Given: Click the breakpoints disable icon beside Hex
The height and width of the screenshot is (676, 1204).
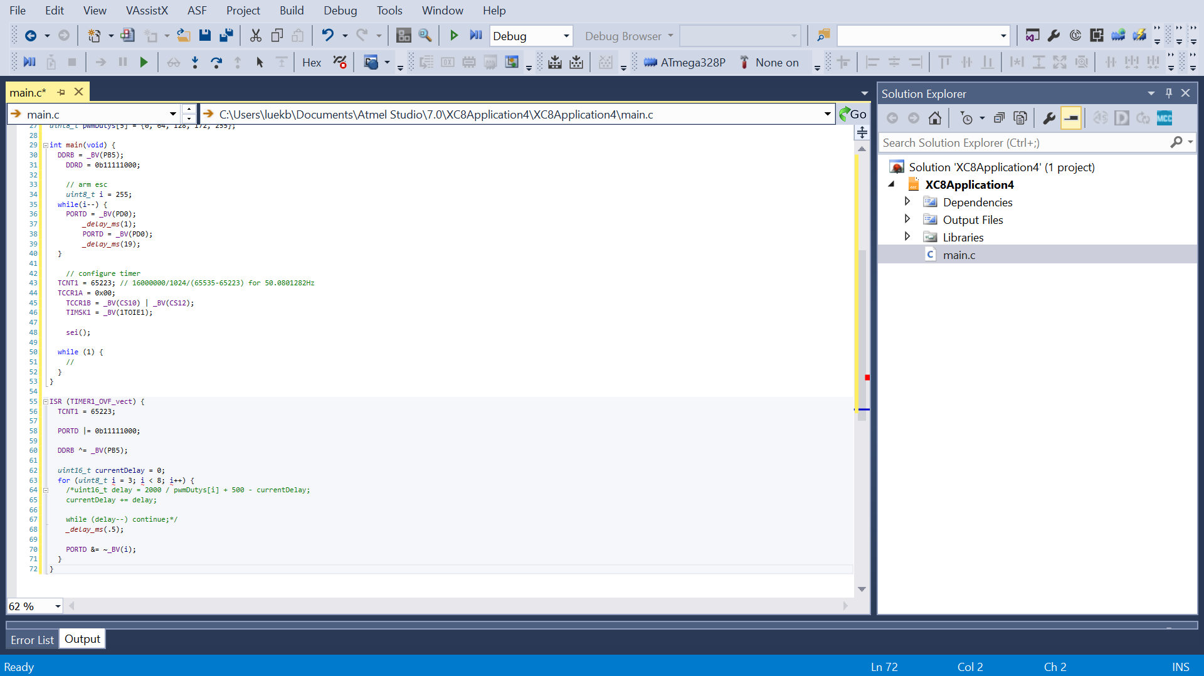Looking at the screenshot, I should (x=340, y=62).
